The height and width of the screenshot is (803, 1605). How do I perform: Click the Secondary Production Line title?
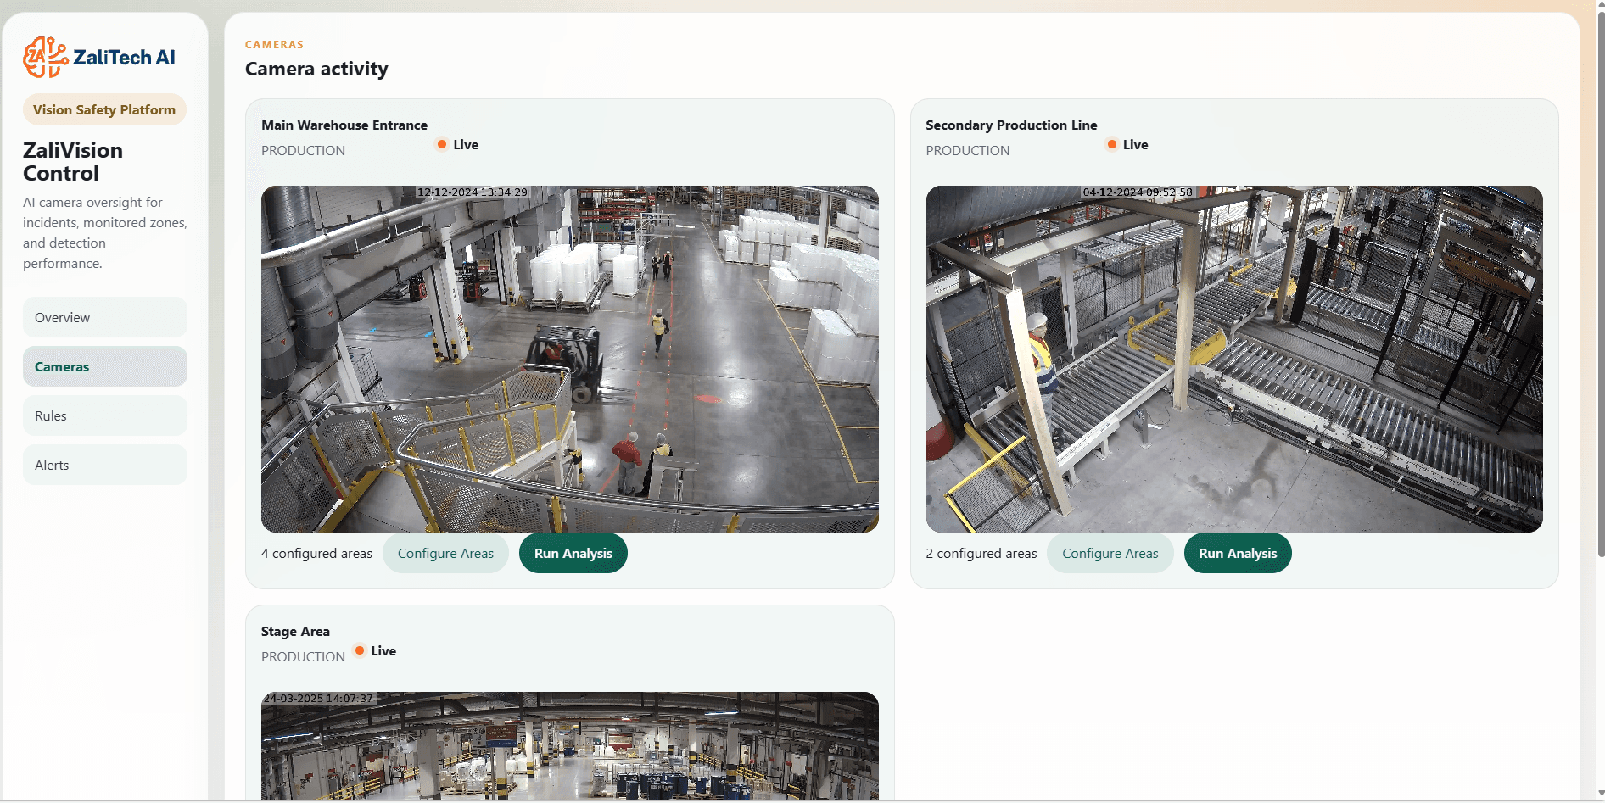(1011, 125)
